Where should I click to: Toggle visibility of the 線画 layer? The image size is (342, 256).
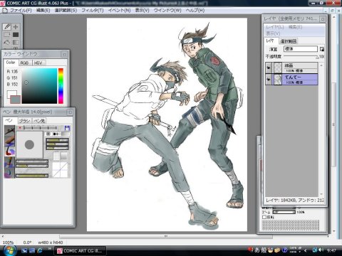[x=269, y=68]
